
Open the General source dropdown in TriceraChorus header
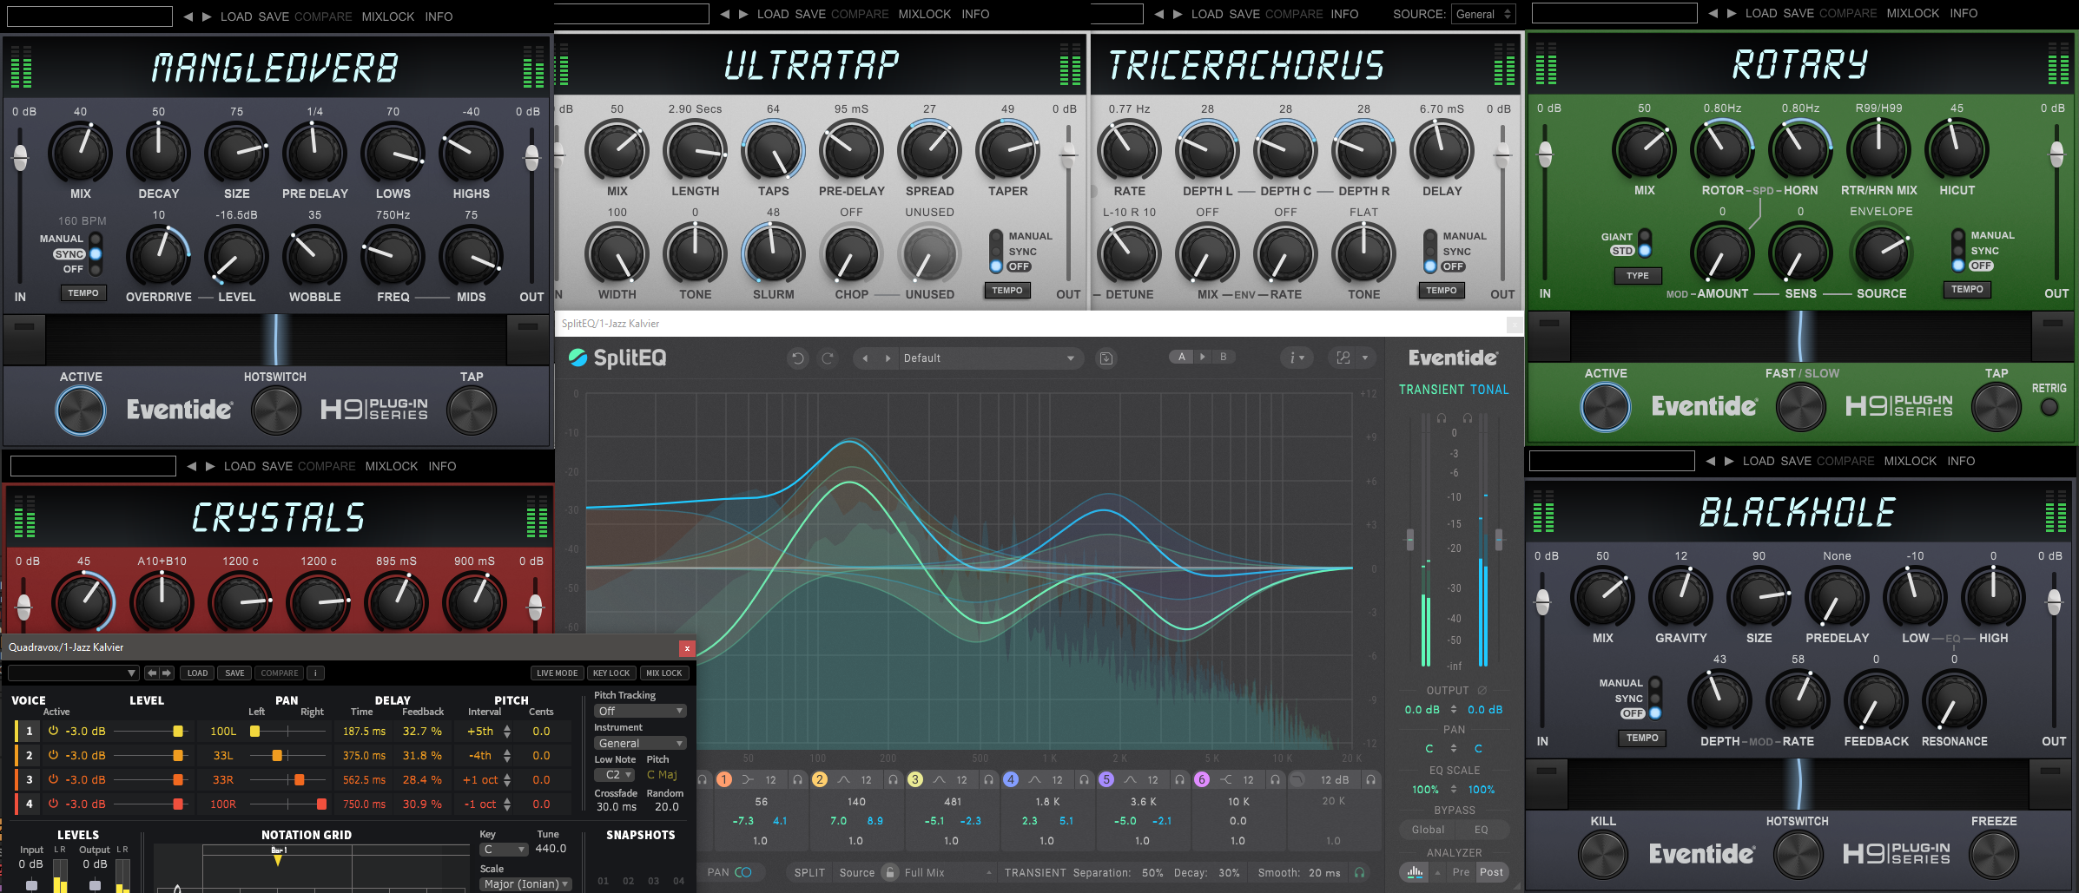(x=1482, y=14)
